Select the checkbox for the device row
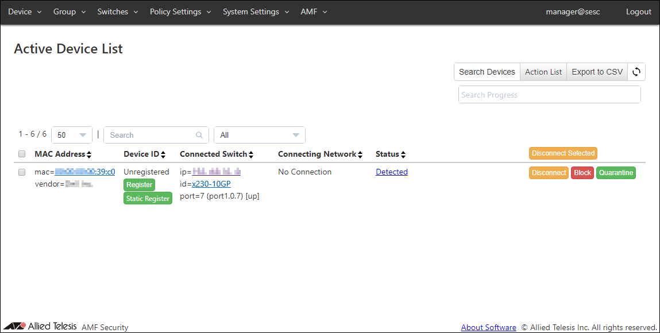The image size is (660, 333). [22, 172]
